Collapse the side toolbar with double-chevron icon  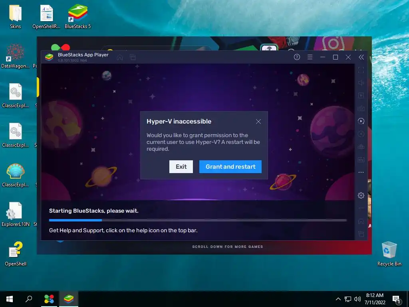[x=361, y=57]
